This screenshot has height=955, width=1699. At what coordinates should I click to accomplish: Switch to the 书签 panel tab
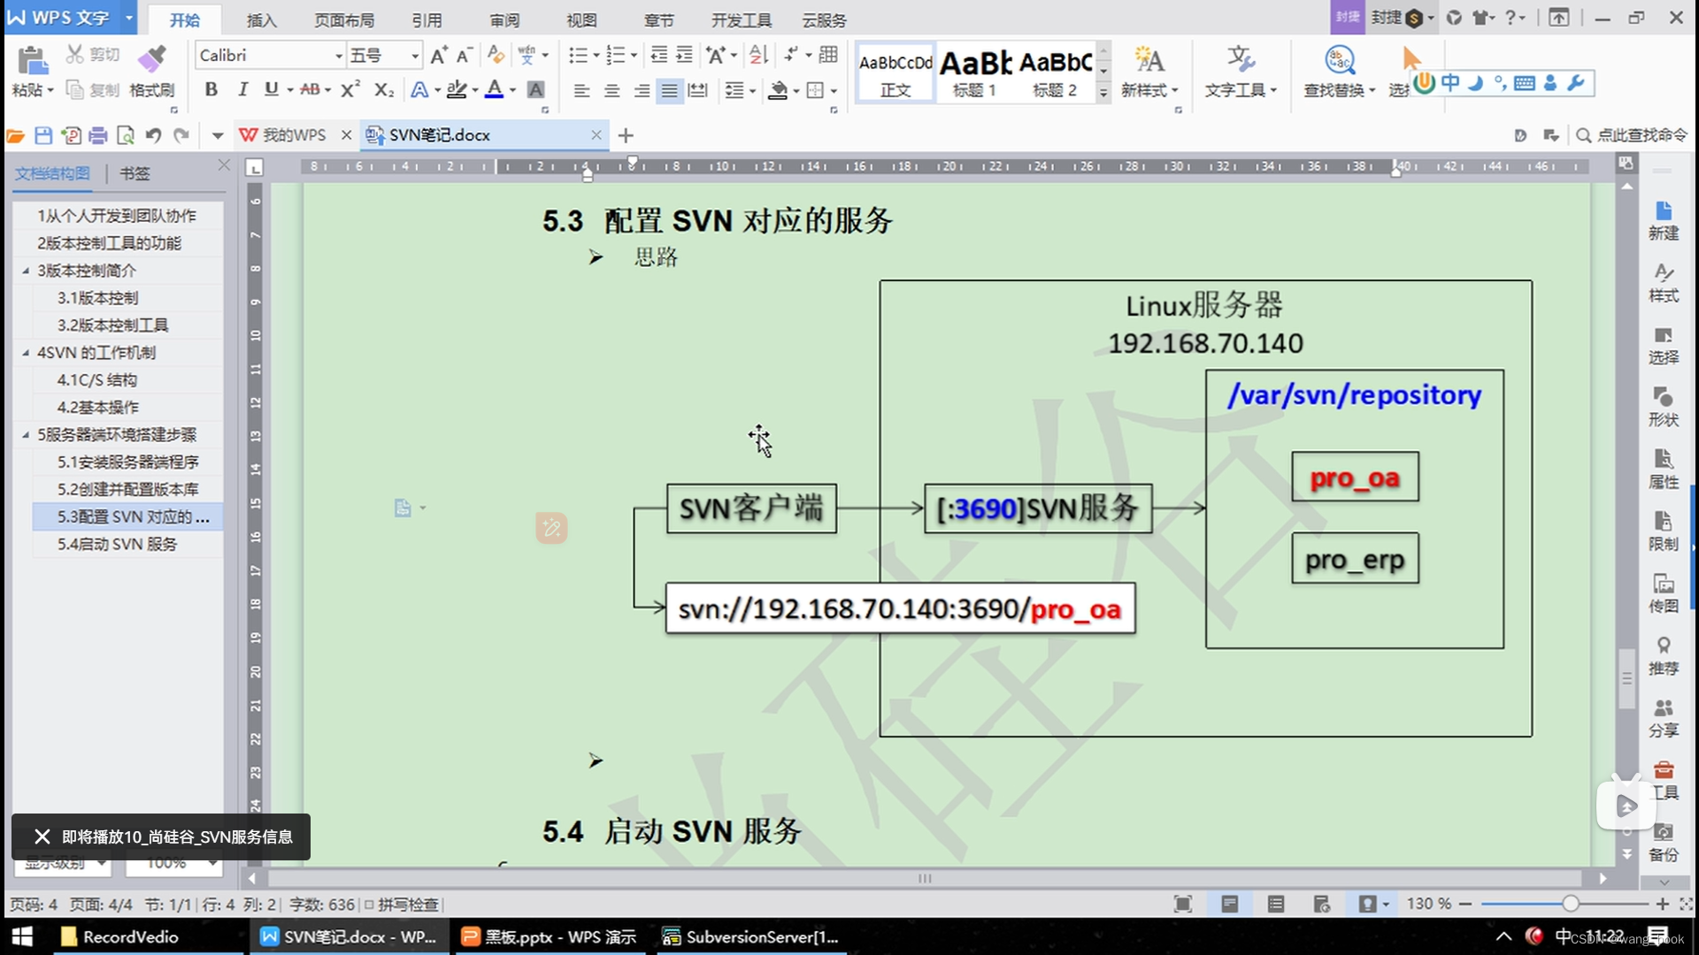pyautogui.click(x=135, y=173)
